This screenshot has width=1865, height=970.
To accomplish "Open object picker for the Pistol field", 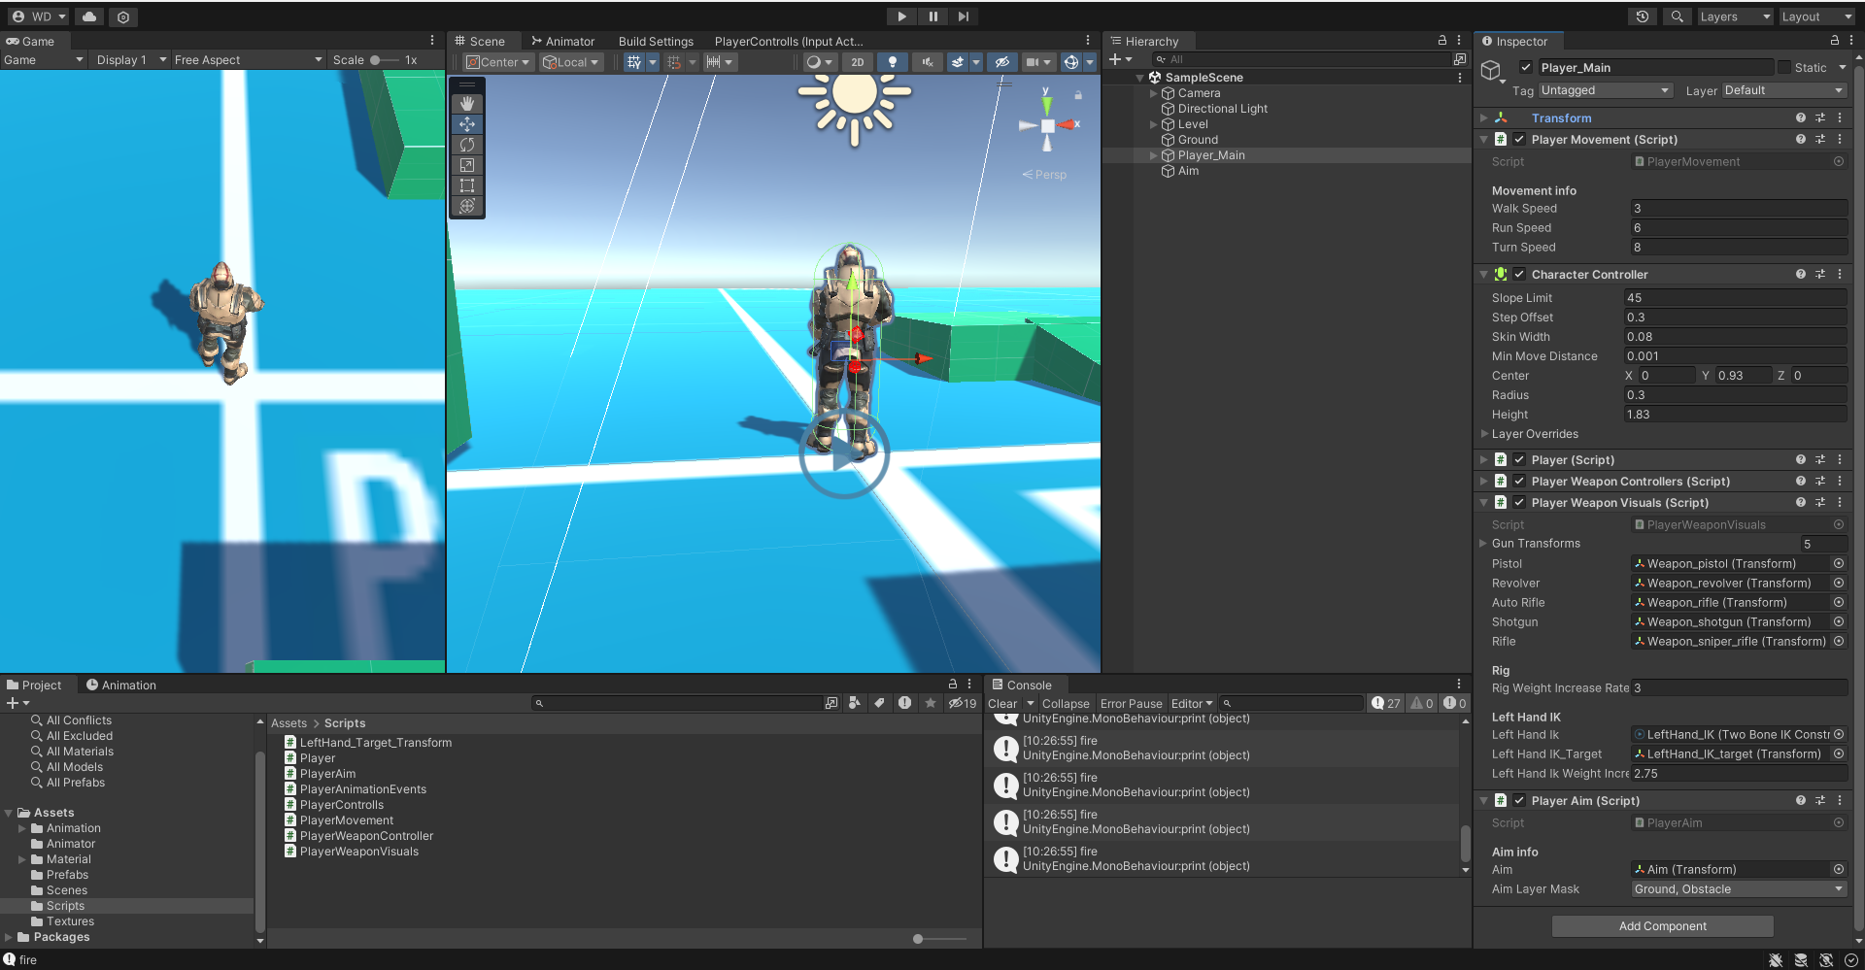I will pos(1839,563).
